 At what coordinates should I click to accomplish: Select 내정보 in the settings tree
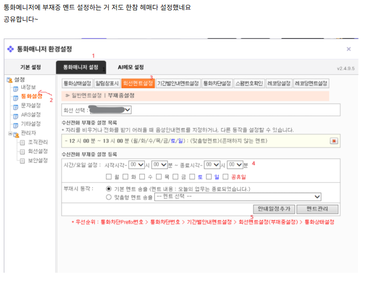click(x=28, y=88)
